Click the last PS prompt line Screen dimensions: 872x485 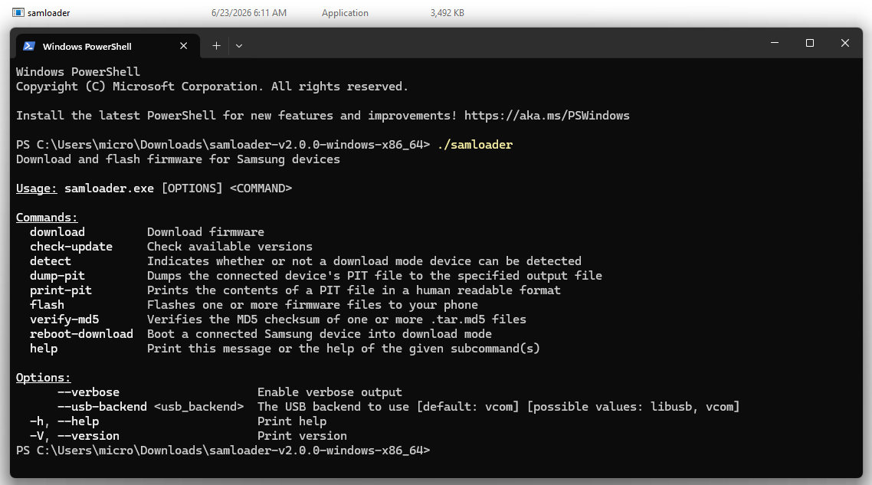pyautogui.click(x=223, y=451)
